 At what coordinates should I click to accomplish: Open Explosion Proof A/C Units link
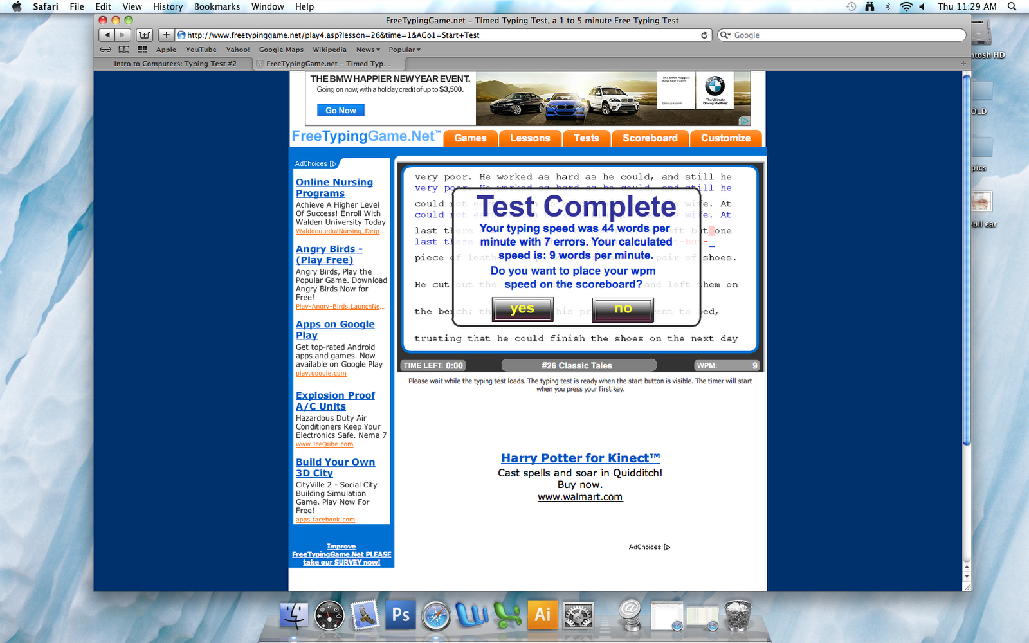pyautogui.click(x=335, y=401)
